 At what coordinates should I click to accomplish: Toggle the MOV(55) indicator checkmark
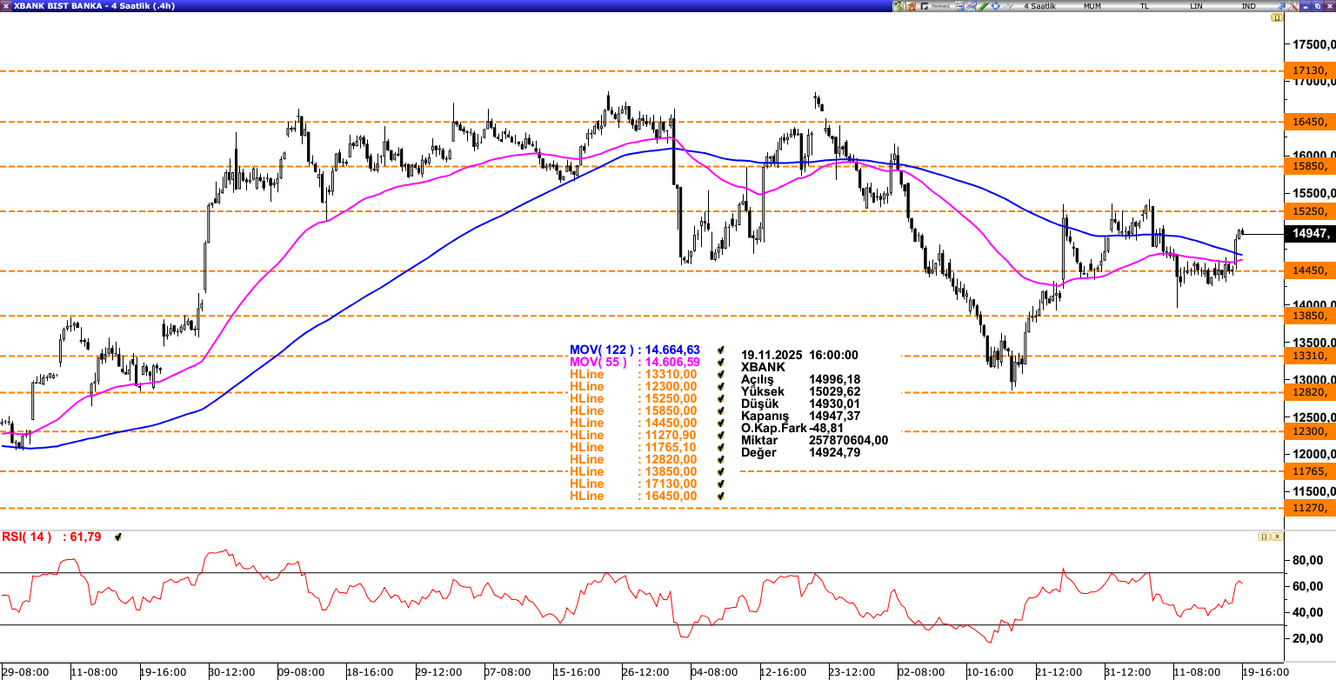tap(720, 362)
